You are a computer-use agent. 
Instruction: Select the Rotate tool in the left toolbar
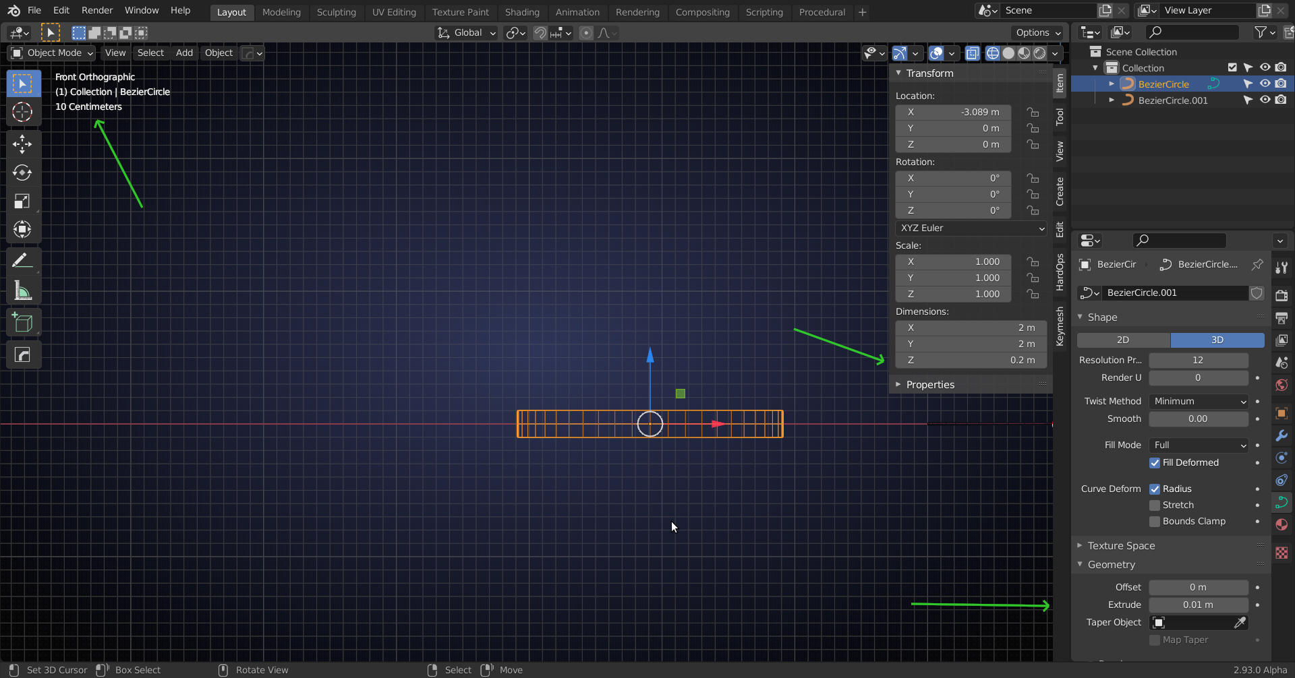(x=23, y=173)
